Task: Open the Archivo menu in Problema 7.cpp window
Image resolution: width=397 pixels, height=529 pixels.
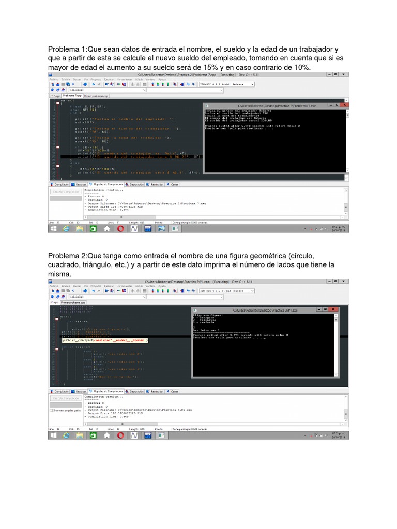Action: pos(54,79)
